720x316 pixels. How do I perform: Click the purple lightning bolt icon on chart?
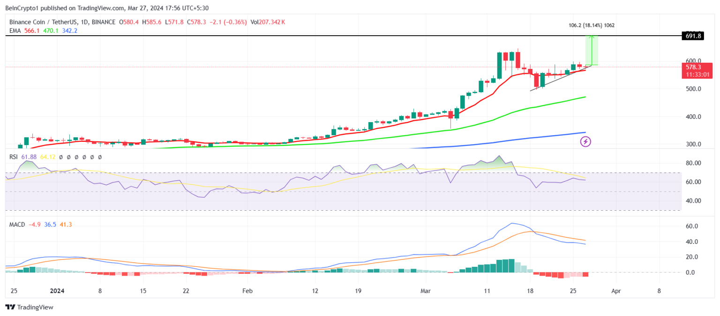[585, 141]
